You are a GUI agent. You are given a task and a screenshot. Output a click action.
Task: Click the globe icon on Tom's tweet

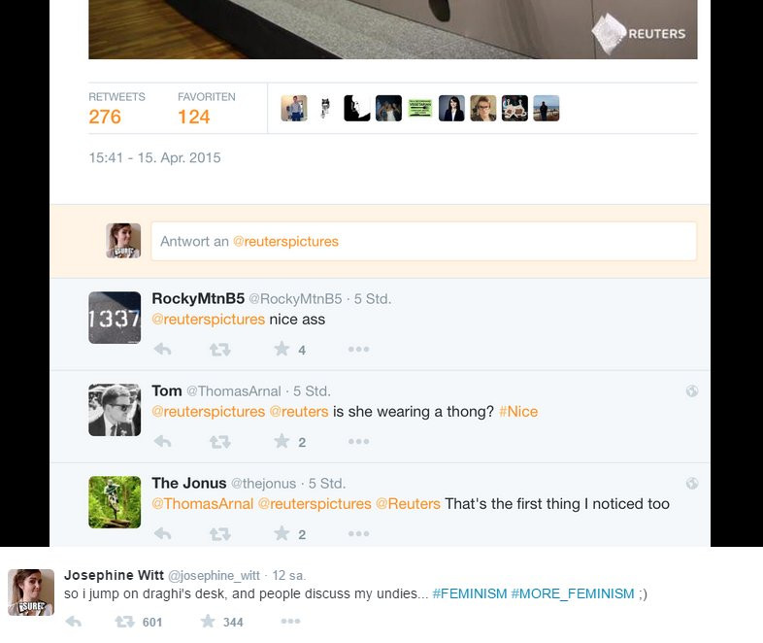click(692, 390)
